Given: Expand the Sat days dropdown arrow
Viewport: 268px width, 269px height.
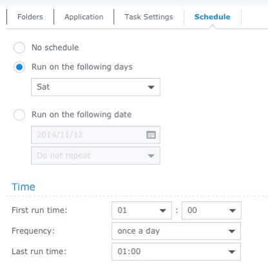Looking at the screenshot, I should click(x=151, y=87).
